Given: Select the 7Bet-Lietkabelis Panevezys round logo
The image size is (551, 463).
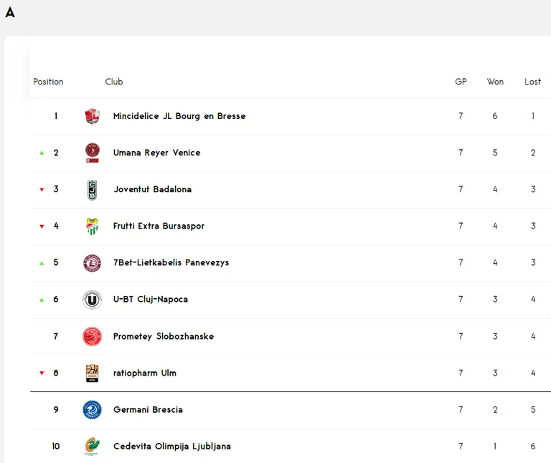Looking at the screenshot, I should 92,263.
